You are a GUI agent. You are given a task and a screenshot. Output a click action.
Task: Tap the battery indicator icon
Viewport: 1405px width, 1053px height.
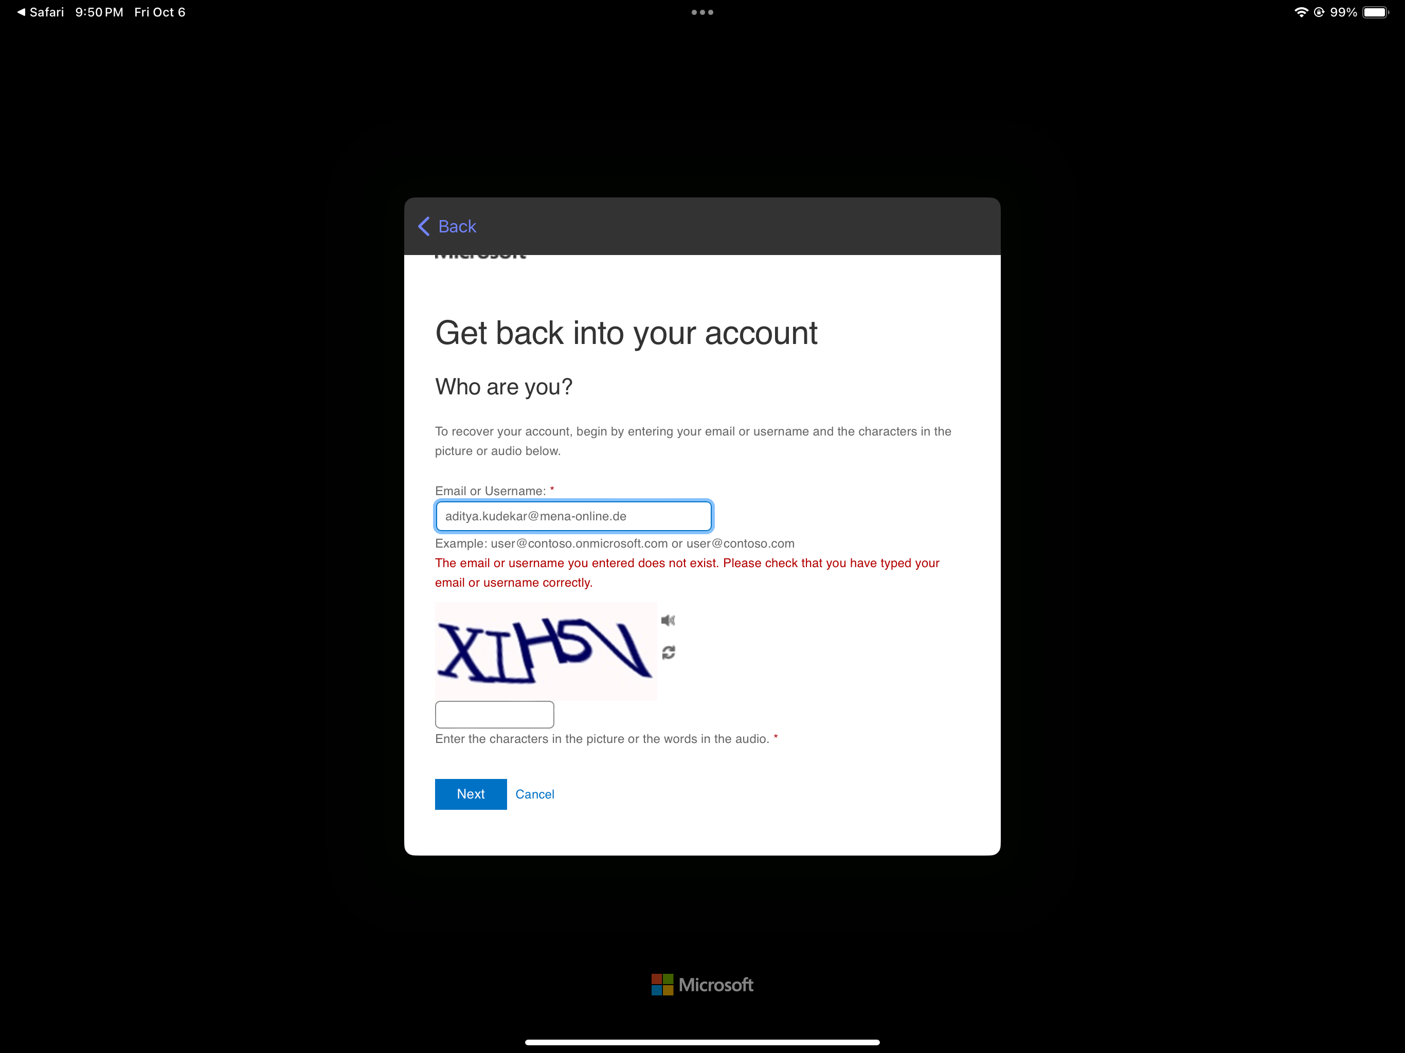pos(1375,12)
